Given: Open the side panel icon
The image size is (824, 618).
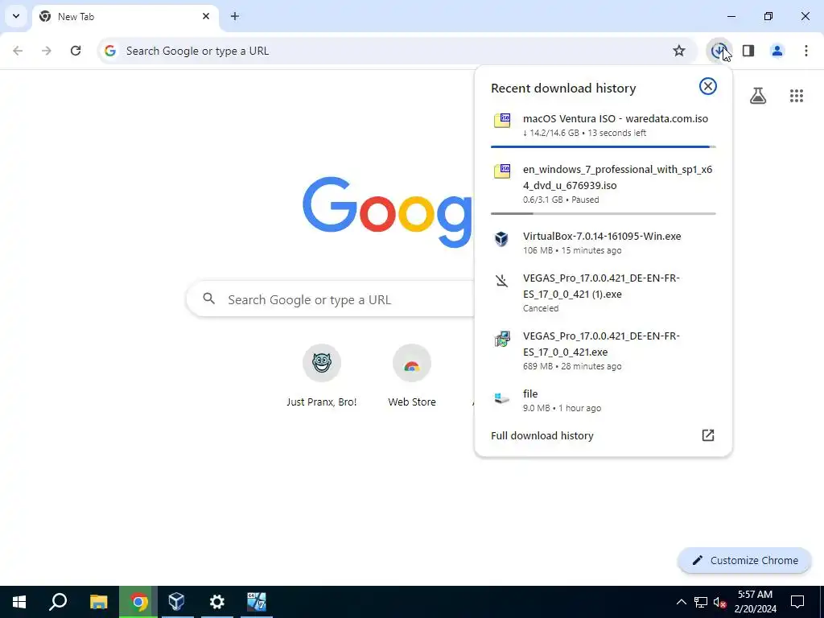Looking at the screenshot, I should (748, 51).
